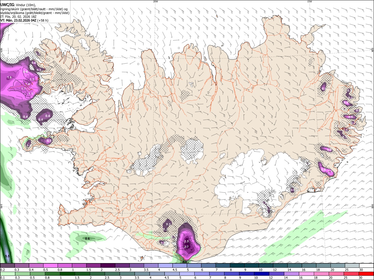Pick the palest green bottom-row swatch starting at 0.1
The height and width of the screenshot is (280, 374).
tap(8, 274)
